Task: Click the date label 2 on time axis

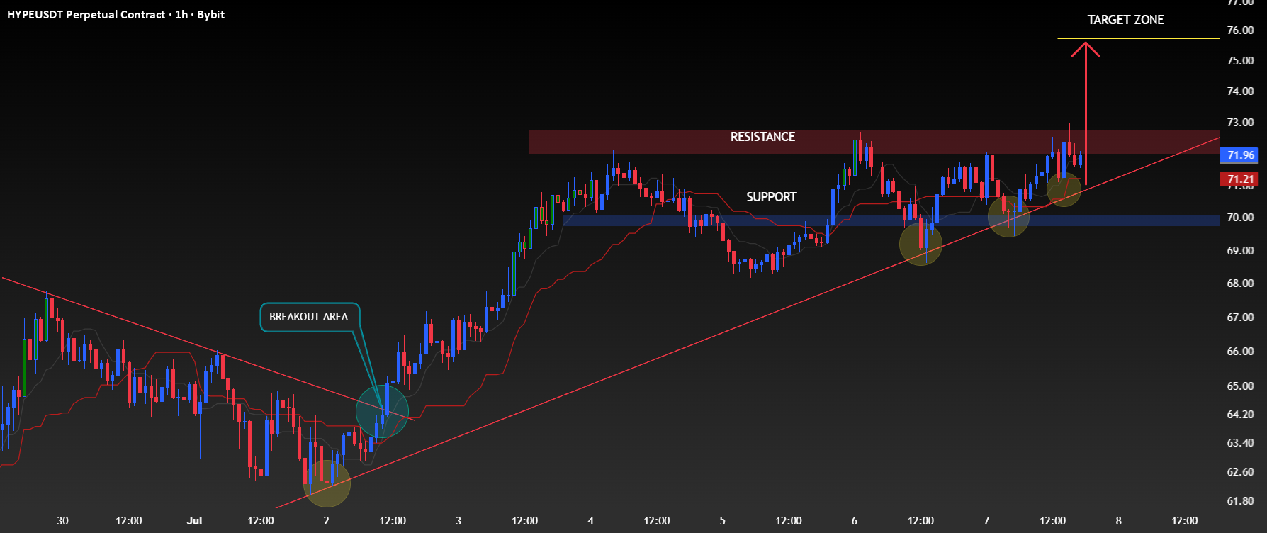Action: [327, 521]
